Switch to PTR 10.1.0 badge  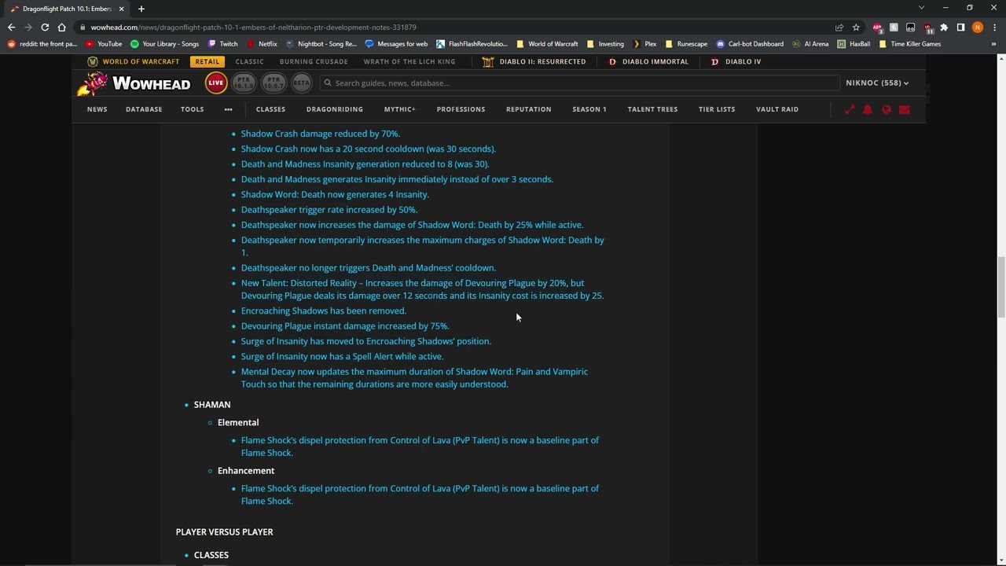pos(244,83)
